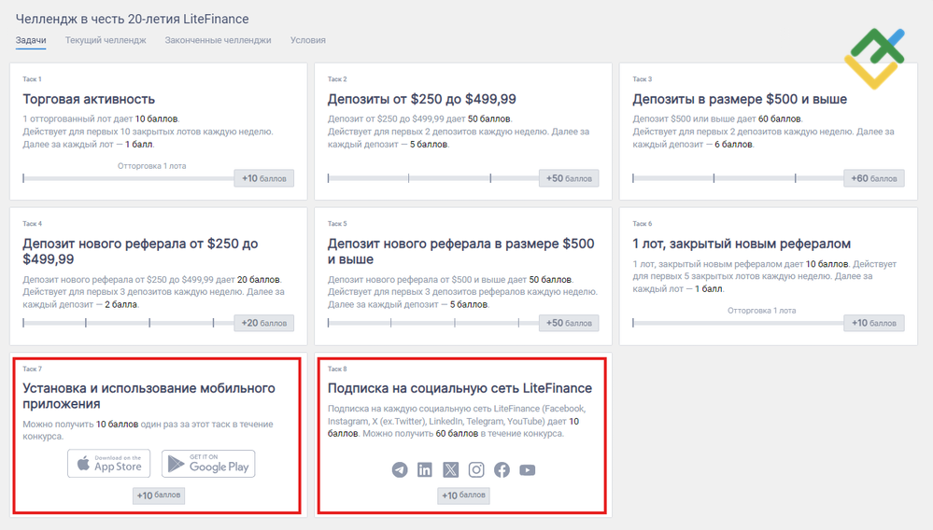Switch to the Текущий челлендж tab

[x=106, y=40]
